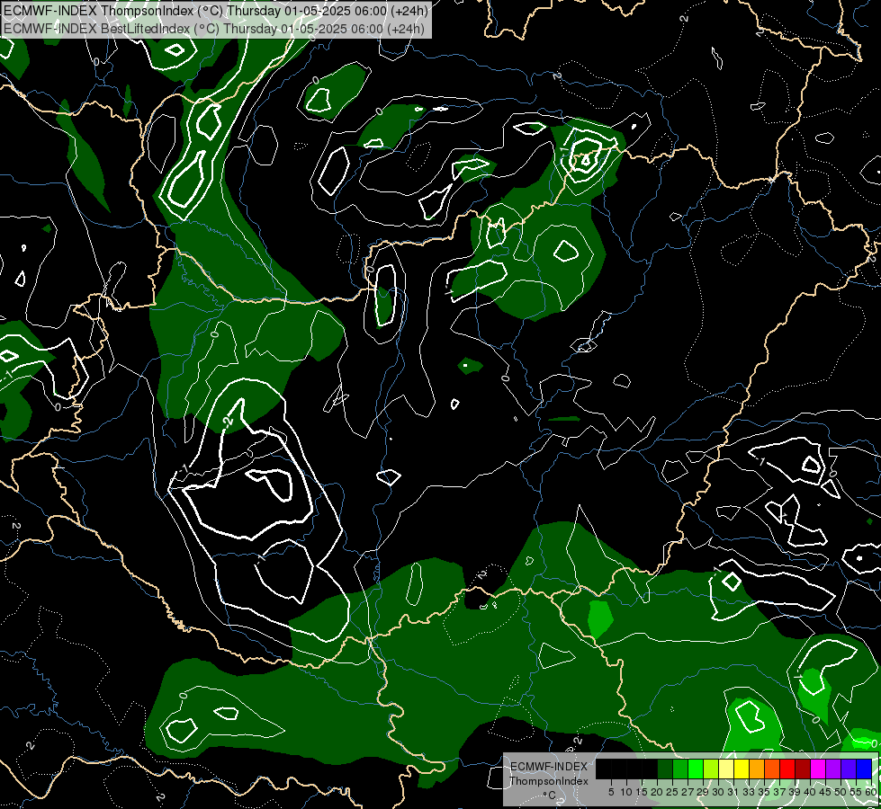This screenshot has width=881, height=809.
Task: Click the pale yellow 30–31 legend swatch
Action: (726, 769)
